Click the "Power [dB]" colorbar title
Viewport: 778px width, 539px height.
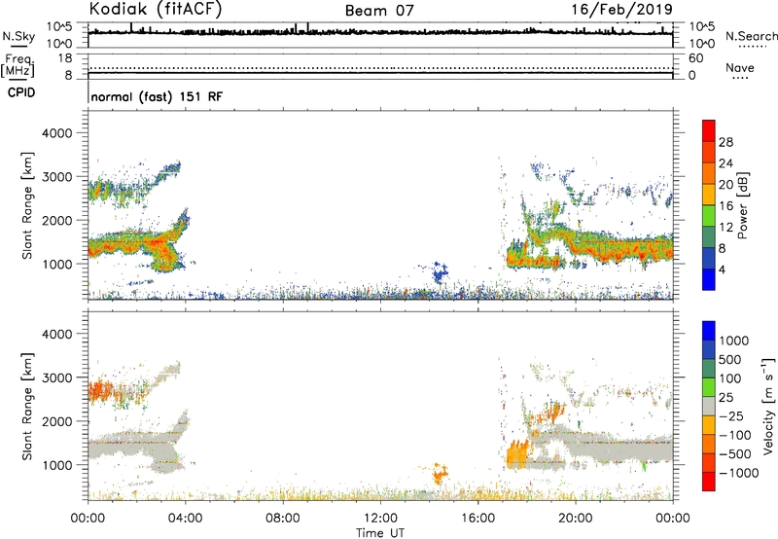742,205
